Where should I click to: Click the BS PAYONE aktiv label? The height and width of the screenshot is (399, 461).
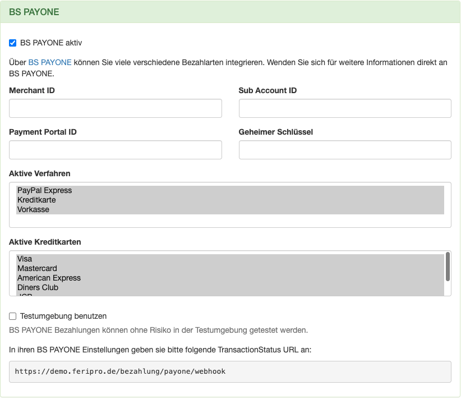click(x=51, y=43)
